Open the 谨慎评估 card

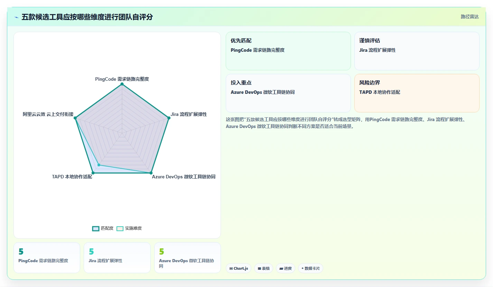(x=417, y=51)
